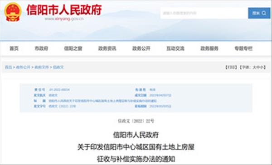This screenshot has height=165, width=272.
Task: Click 首页 in the breadcrumb
Action: click(9, 67)
